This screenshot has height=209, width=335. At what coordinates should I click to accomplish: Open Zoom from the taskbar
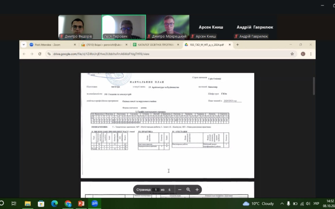coord(95,204)
